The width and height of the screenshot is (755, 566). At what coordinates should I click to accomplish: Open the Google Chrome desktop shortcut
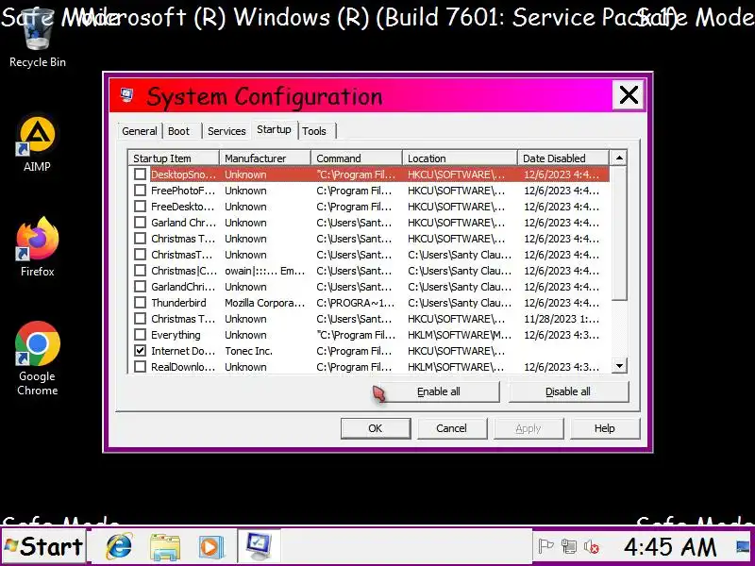pos(37,358)
